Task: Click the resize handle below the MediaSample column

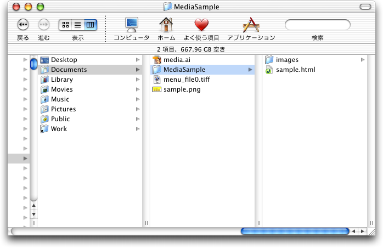Action: tap(259, 223)
